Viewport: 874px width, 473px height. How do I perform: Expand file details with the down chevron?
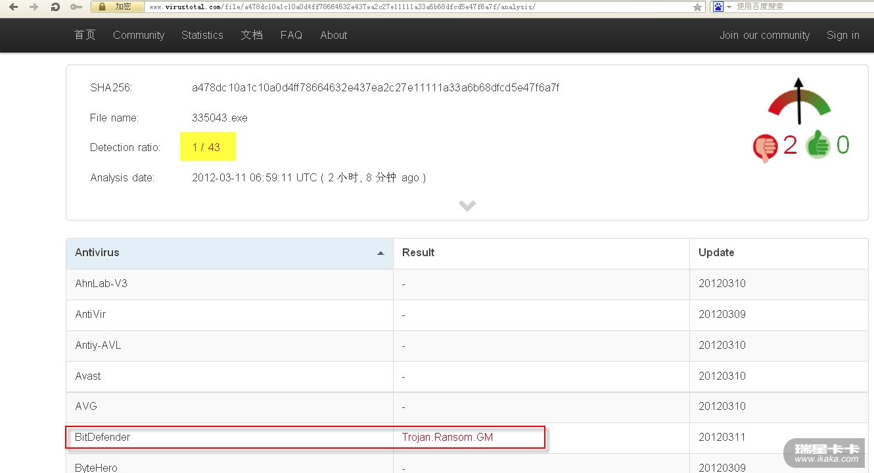[x=467, y=206]
